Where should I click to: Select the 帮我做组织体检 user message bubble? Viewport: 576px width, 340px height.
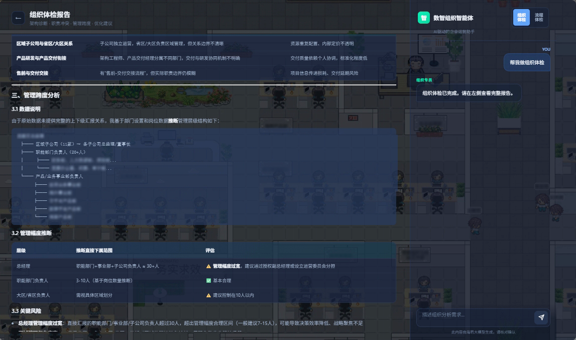coord(526,63)
